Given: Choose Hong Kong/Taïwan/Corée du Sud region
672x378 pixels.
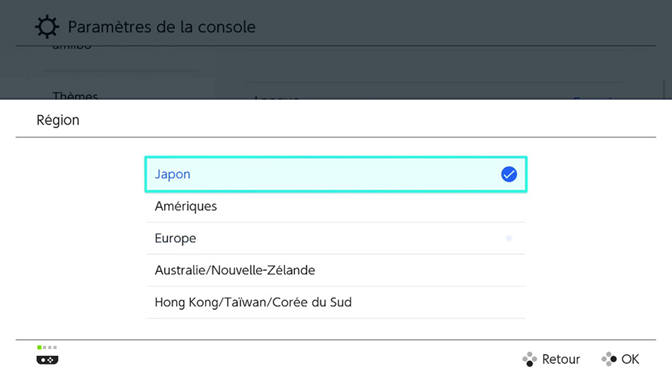Looking at the screenshot, I should point(335,302).
